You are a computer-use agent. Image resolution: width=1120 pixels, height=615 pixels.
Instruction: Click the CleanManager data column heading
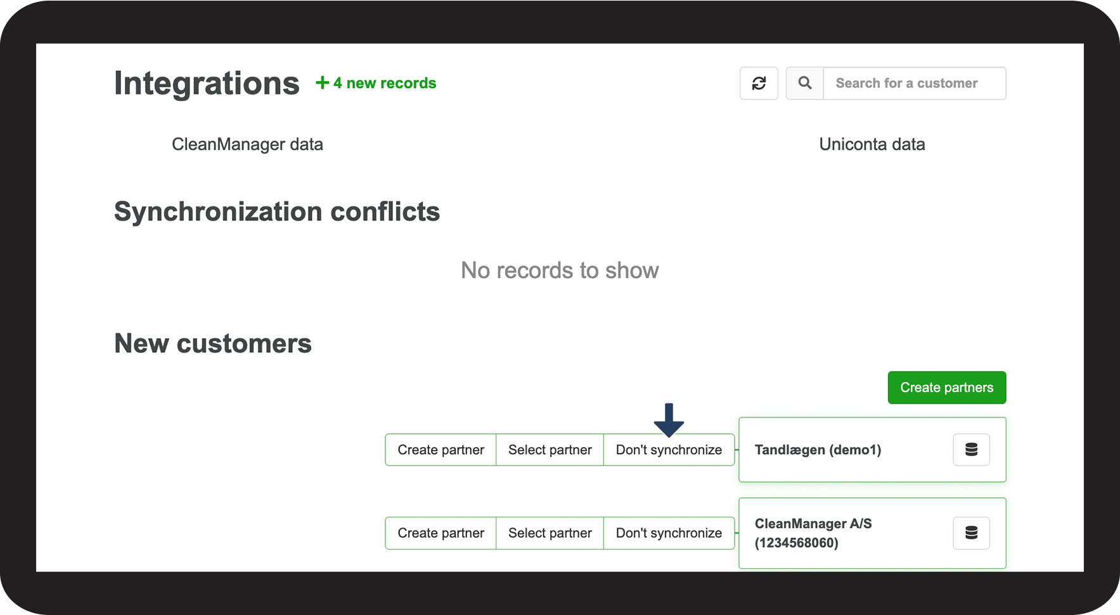(x=247, y=144)
